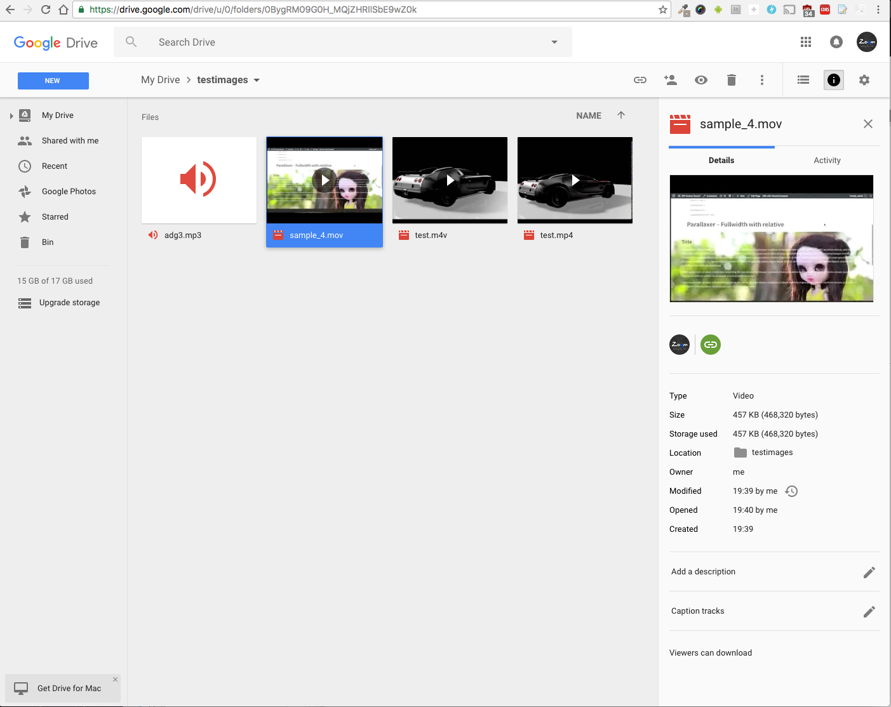This screenshot has height=707, width=891.
Task: Open the Google apps grid
Action: tap(806, 42)
